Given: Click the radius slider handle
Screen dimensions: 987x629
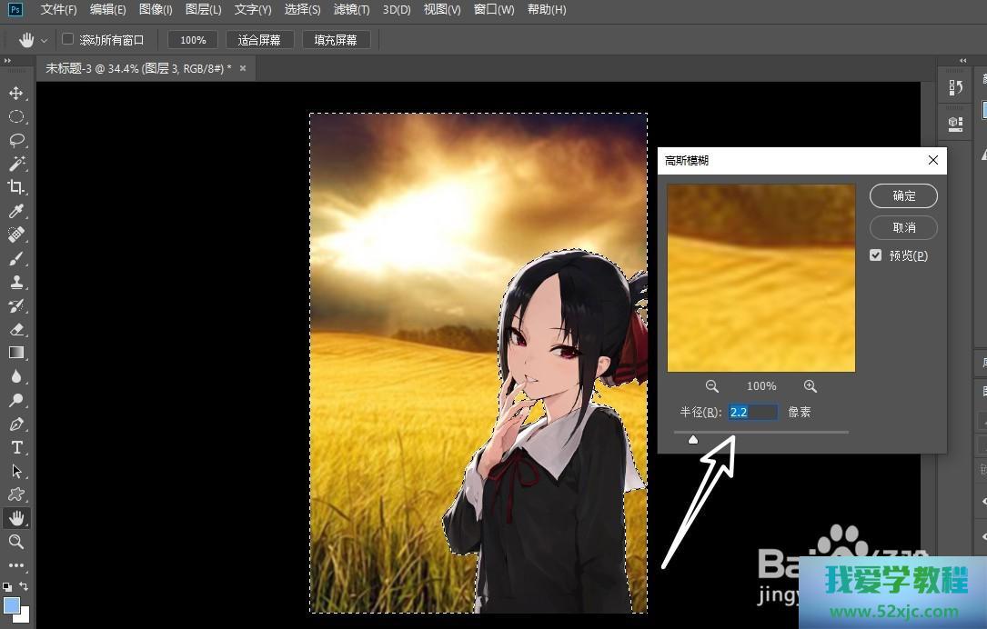Looking at the screenshot, I should 693,440.
